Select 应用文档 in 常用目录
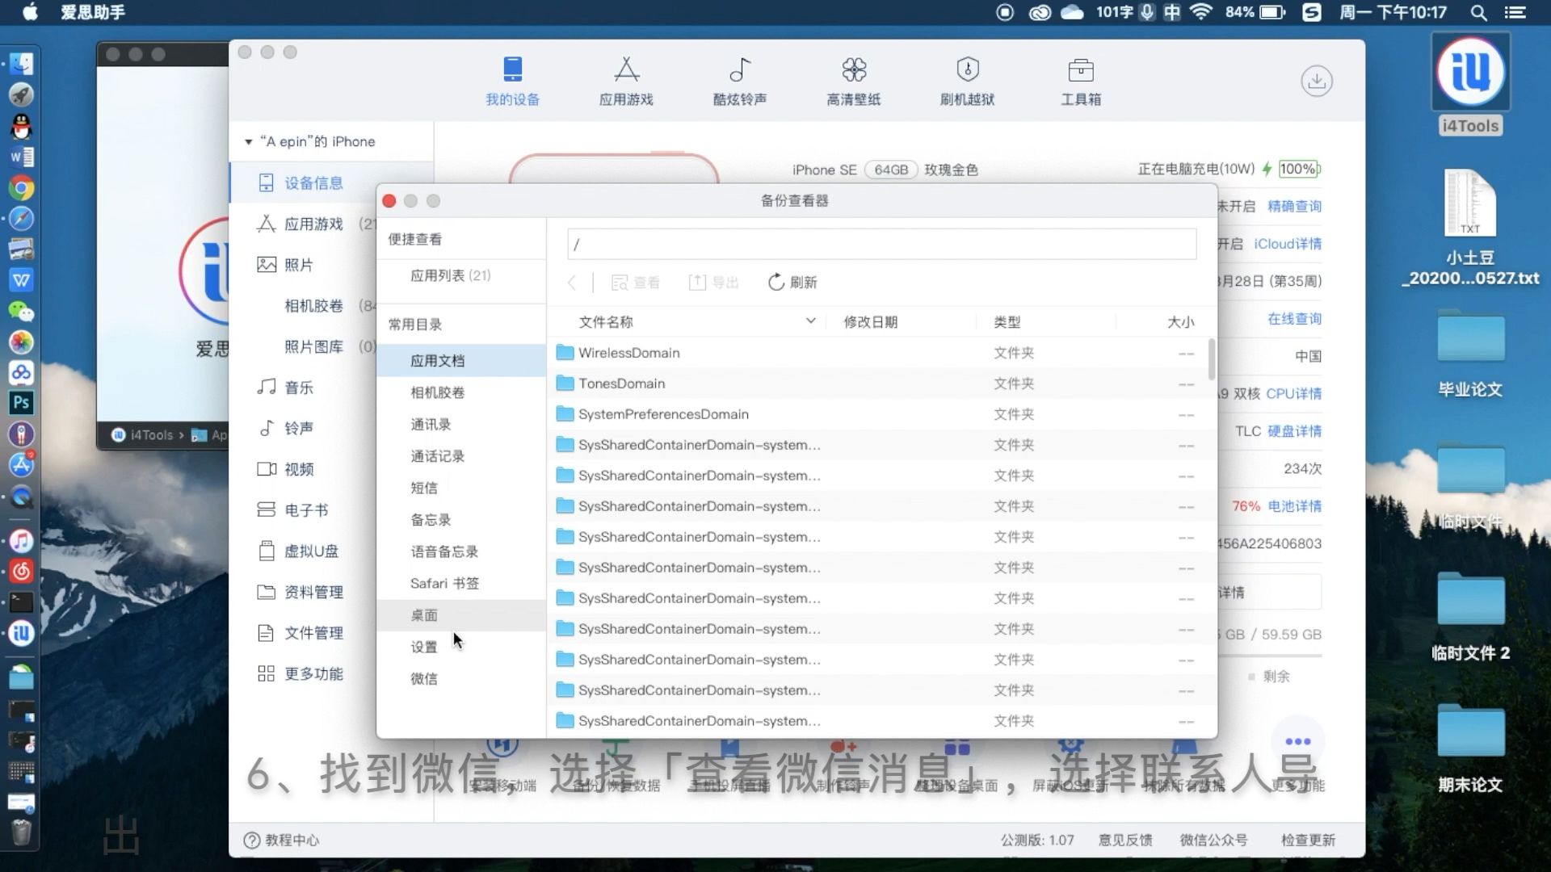 point(461,360)
